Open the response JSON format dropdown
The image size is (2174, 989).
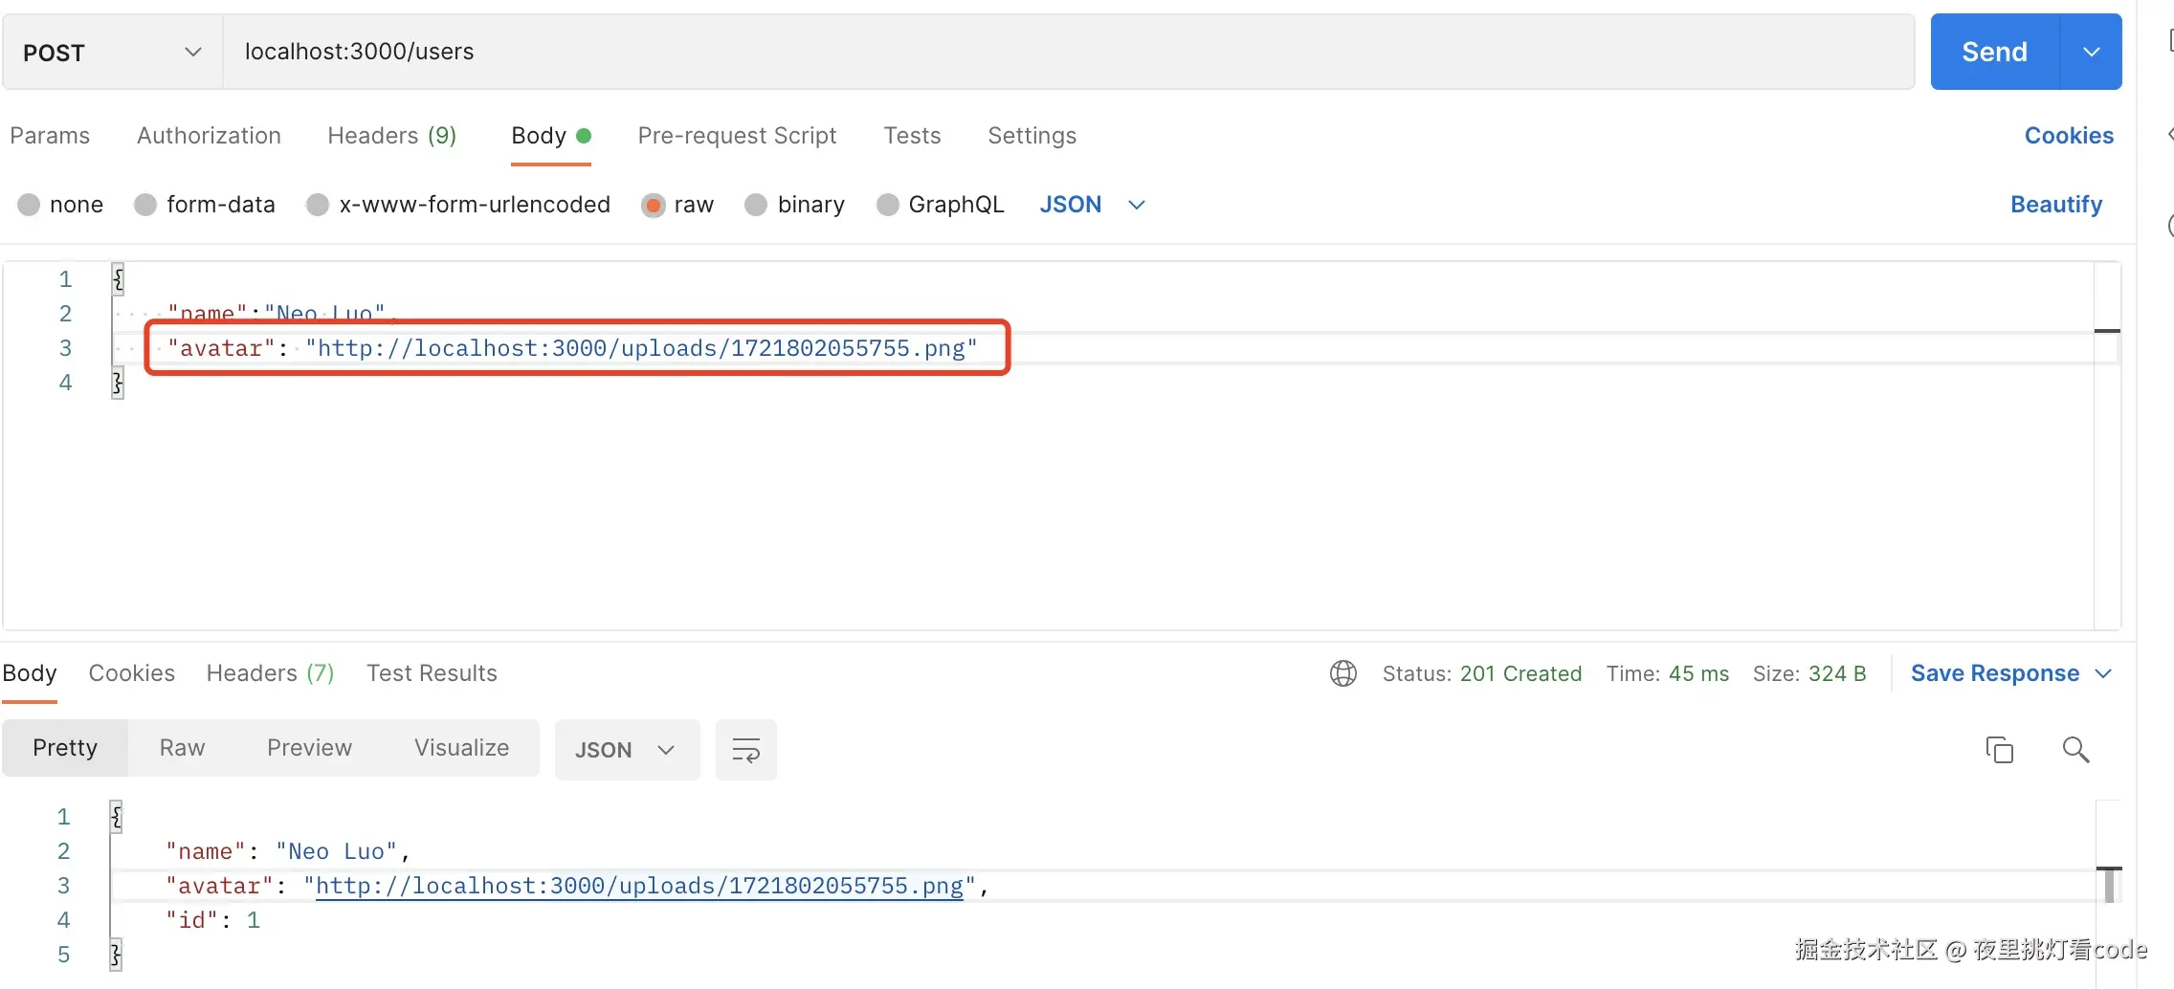point(628,750)
